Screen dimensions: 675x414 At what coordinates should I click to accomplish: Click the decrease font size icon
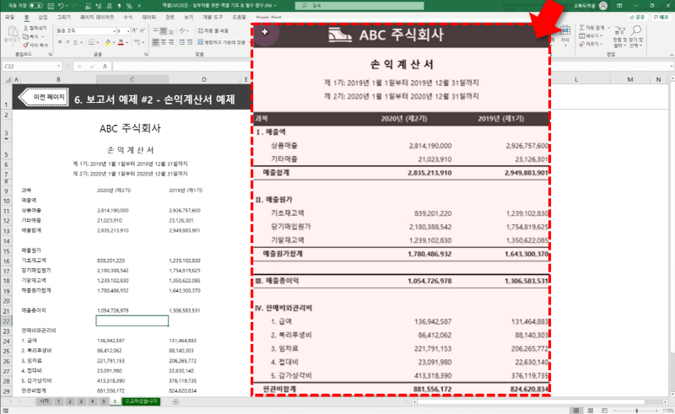pyautogui.click(x=143, y=31)
